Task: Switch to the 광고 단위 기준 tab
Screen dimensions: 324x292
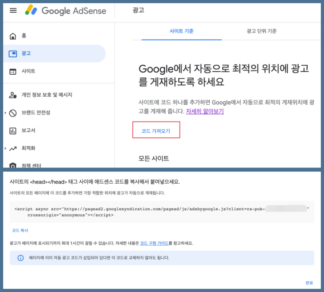Action: point(261,31)
